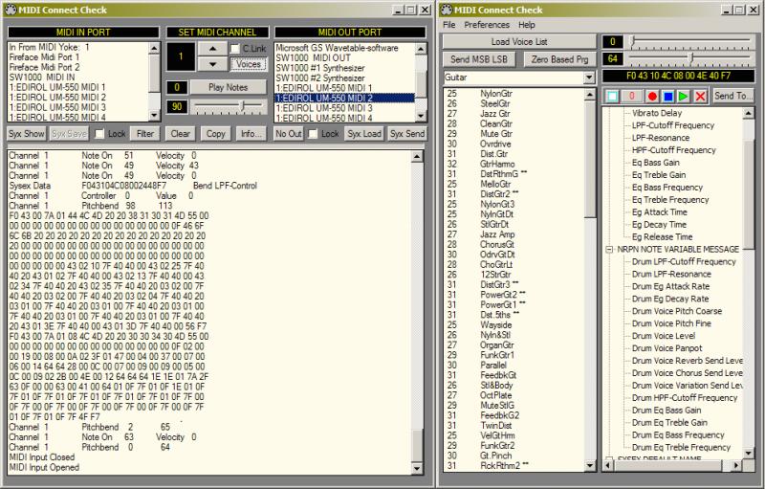Viewport: 765px width, 489px height.
Task: Click the note number field showing 0
Action: click(x=177, y=87)
